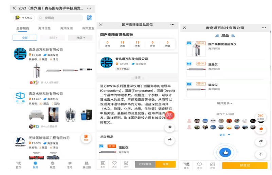Select 展商 in bottom navigation
The image size is (272, 175).
tap(35, 165)
